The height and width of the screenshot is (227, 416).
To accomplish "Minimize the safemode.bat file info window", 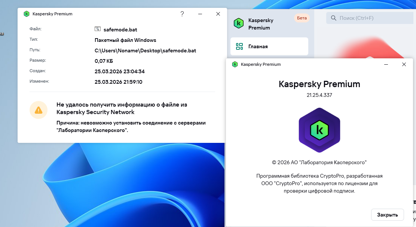I will coord(200,14).
